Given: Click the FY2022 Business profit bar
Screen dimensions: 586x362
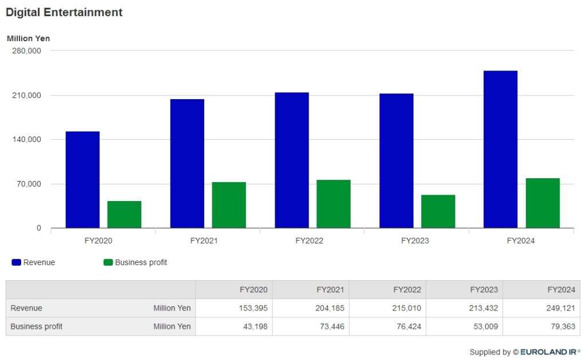Looking at the screenshot, I should [x=334, y=204].
